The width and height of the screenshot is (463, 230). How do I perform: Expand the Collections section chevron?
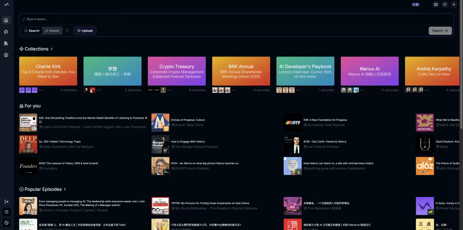click(52, 49)
